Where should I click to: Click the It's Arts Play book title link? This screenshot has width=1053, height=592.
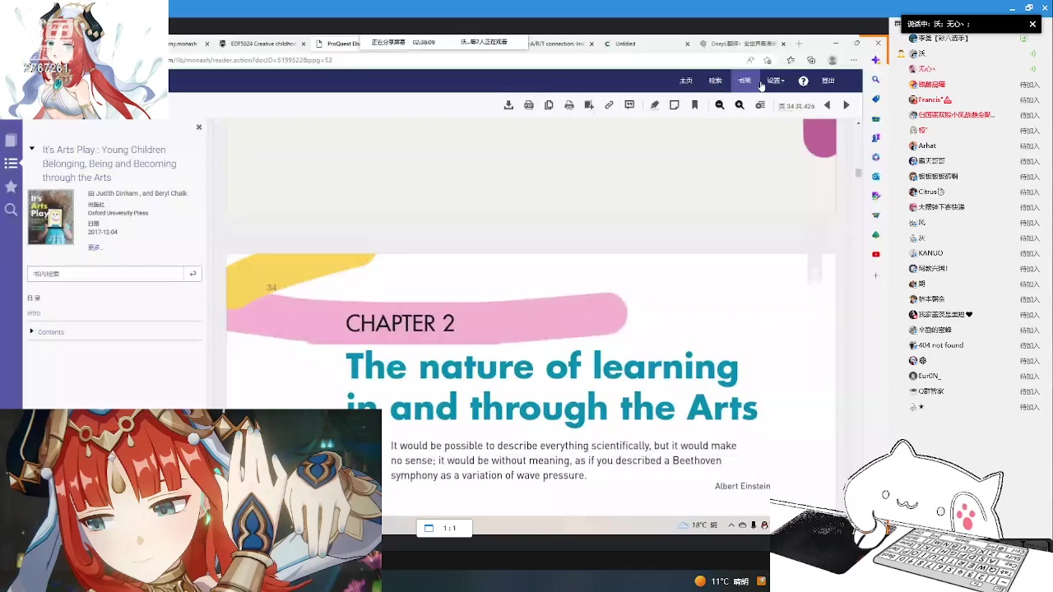pos(109,164)
